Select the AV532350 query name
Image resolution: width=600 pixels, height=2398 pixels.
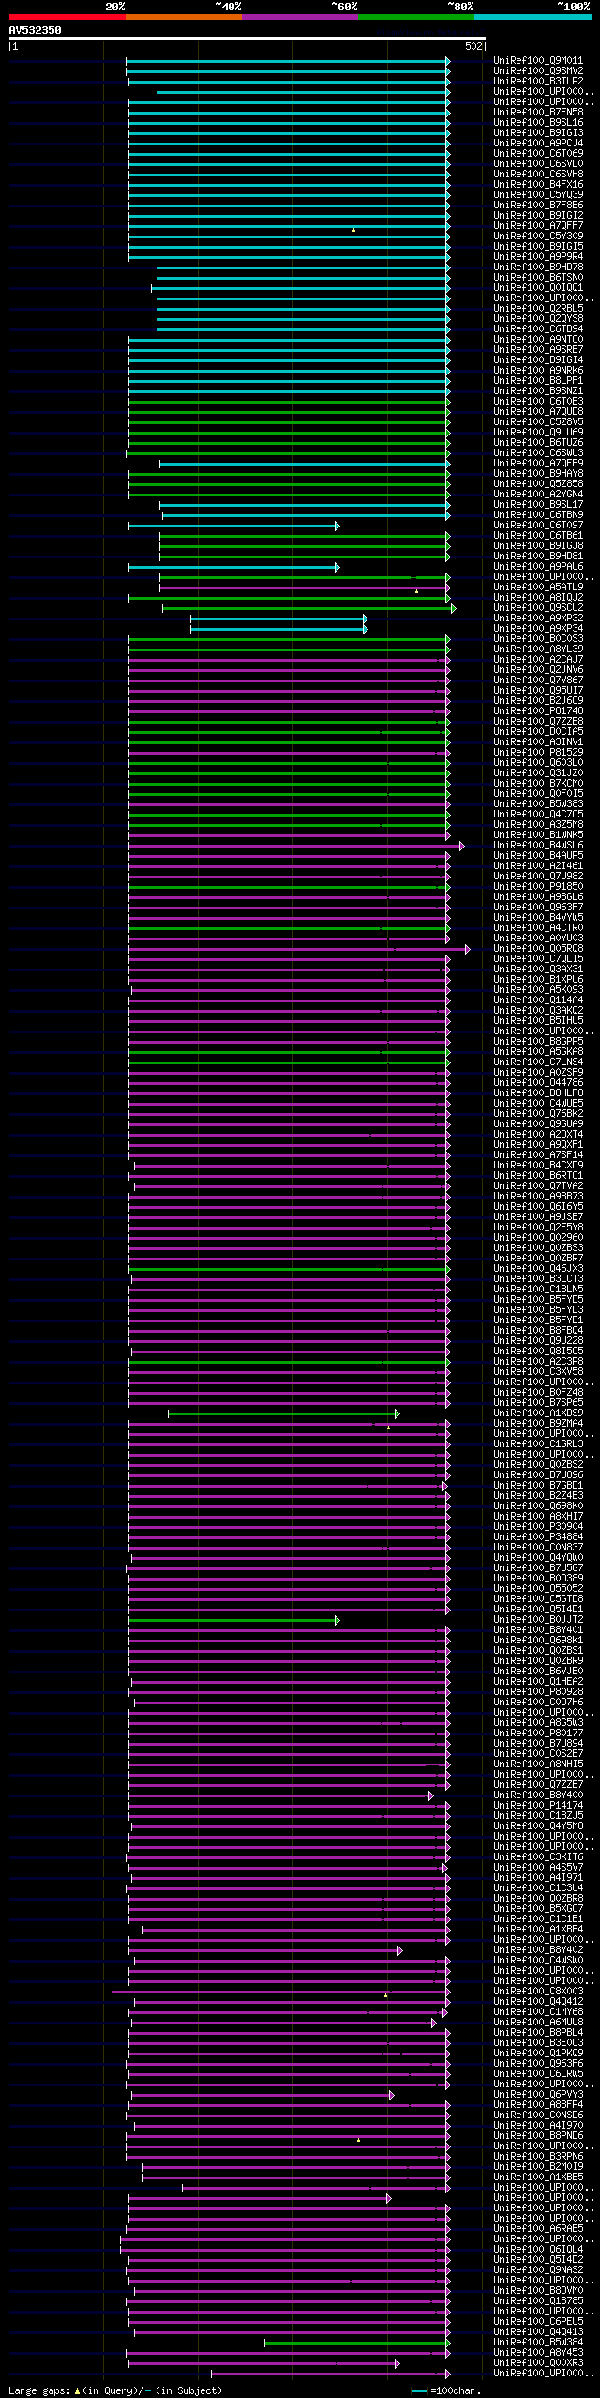pyautogui.click(x=36, y=30)
